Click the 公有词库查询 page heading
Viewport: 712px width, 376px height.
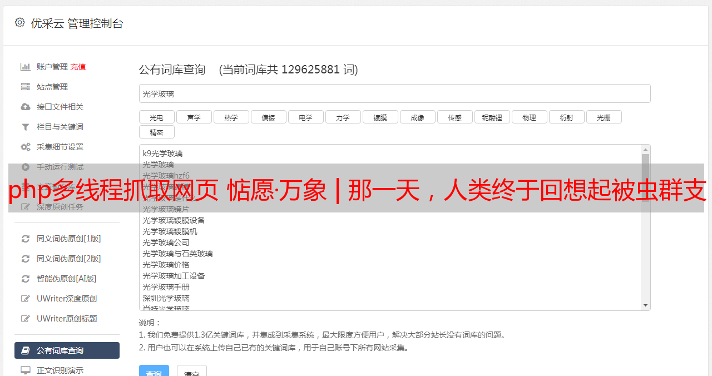172,70
